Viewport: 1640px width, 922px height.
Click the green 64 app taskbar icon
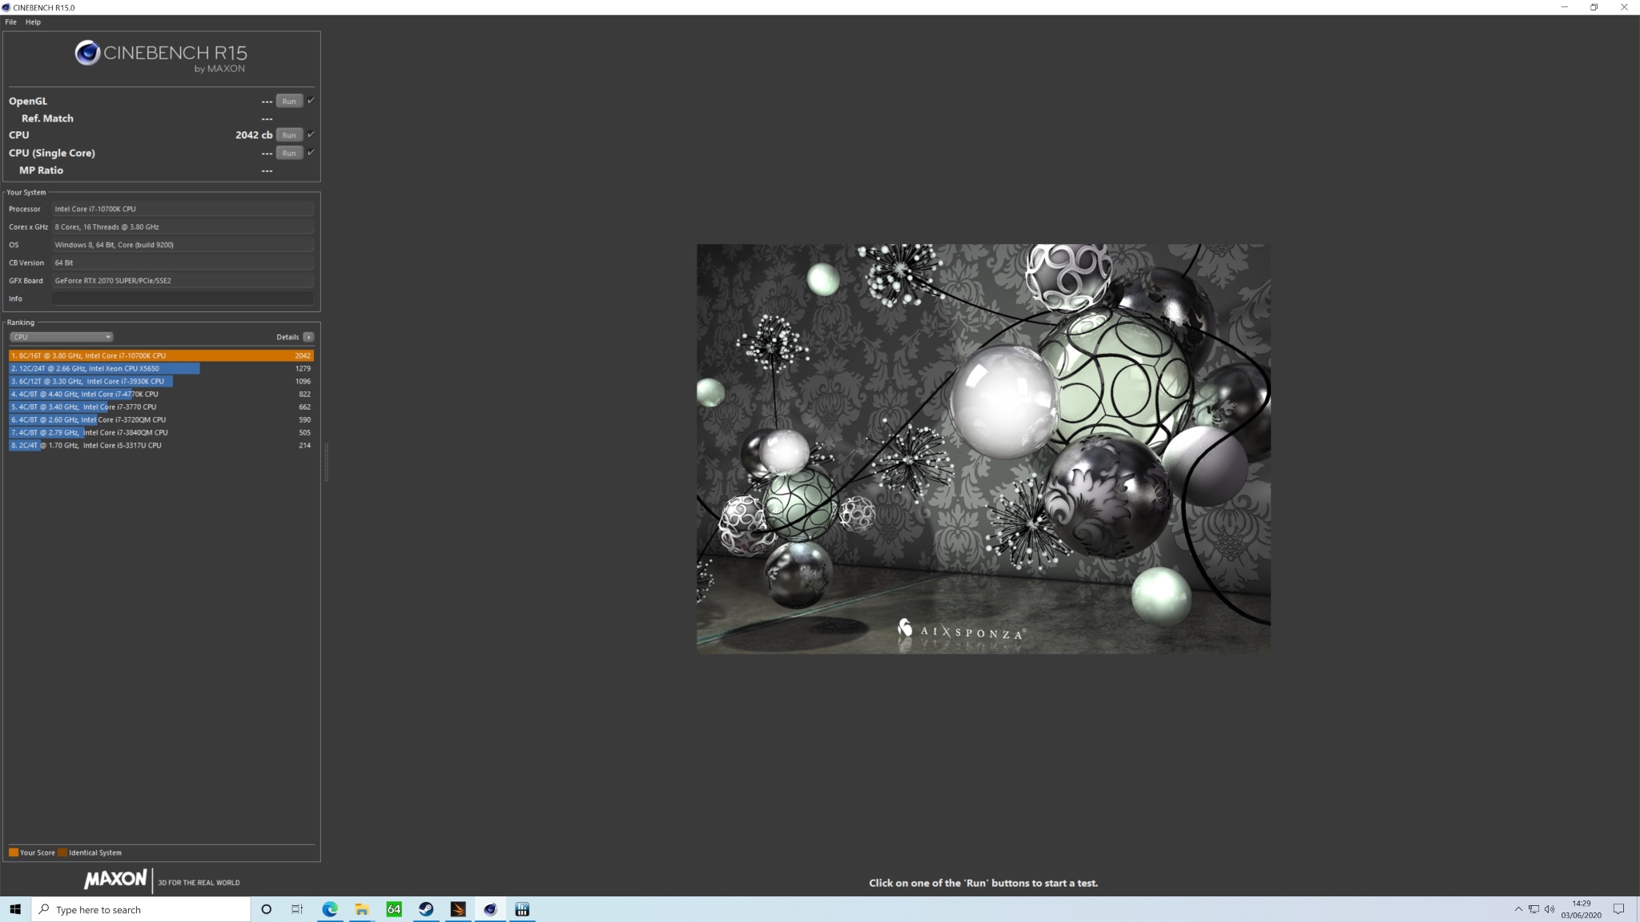pos(394,909)
